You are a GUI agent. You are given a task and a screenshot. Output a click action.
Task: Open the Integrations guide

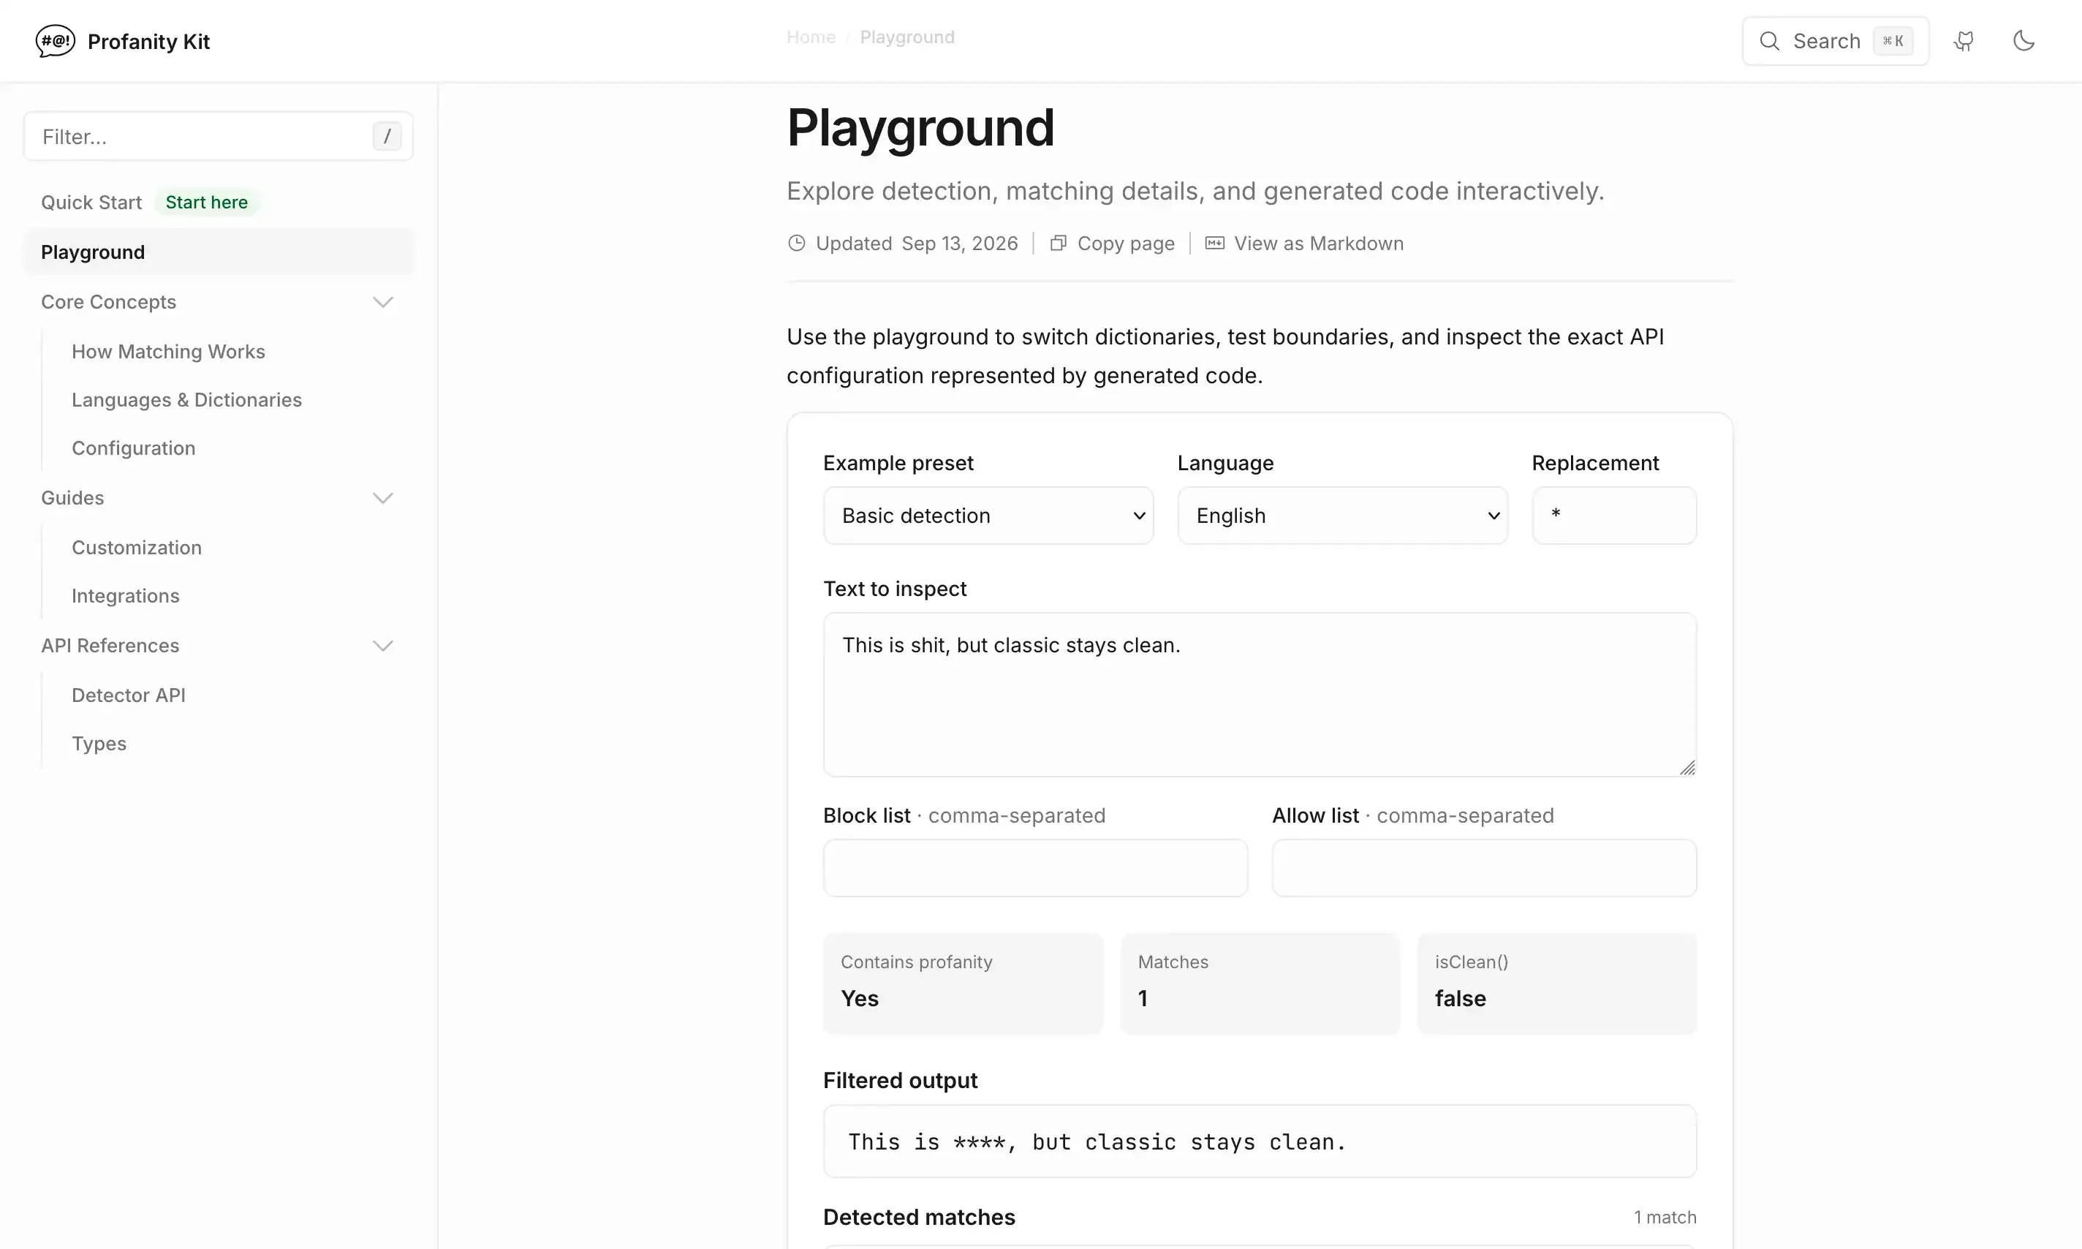(x=125, y=596)
